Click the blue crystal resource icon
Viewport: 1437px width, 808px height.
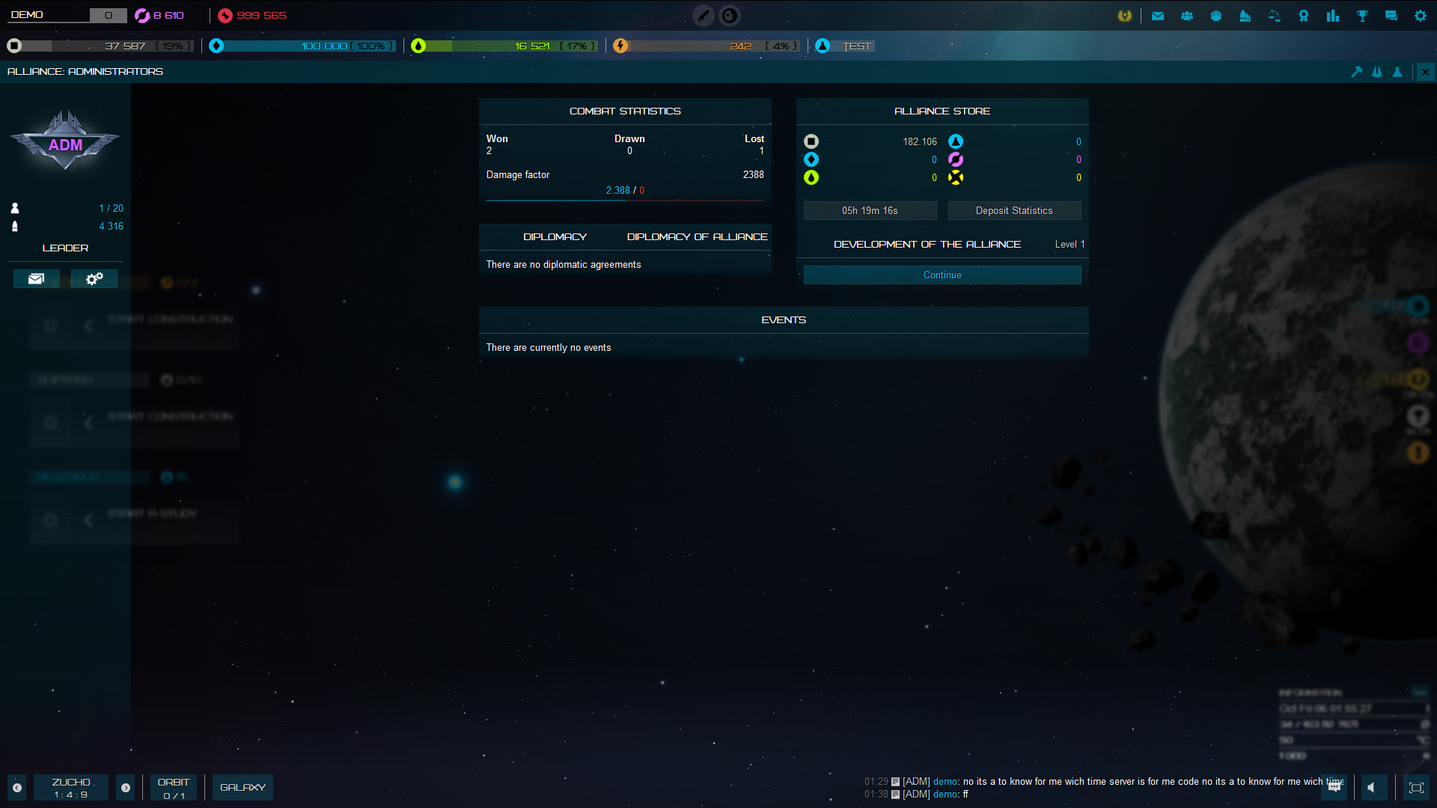click(x=216, y=46)
